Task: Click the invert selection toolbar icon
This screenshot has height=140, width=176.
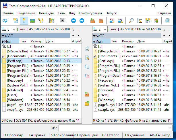Action: (x=63, y=21)
